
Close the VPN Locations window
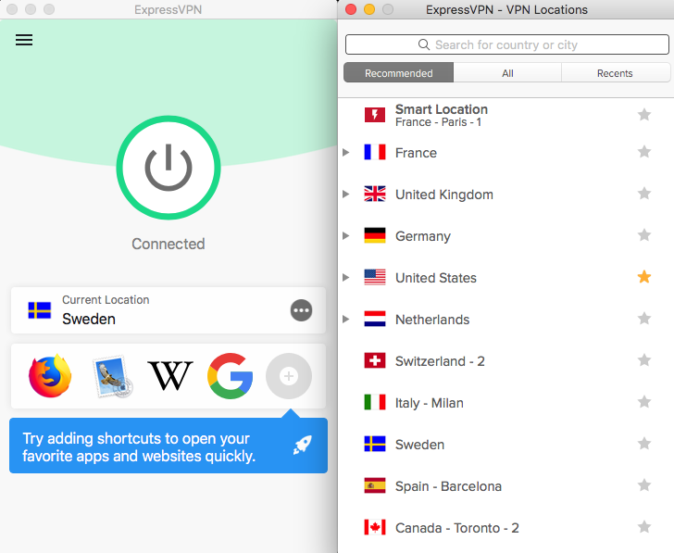[351, 9]
